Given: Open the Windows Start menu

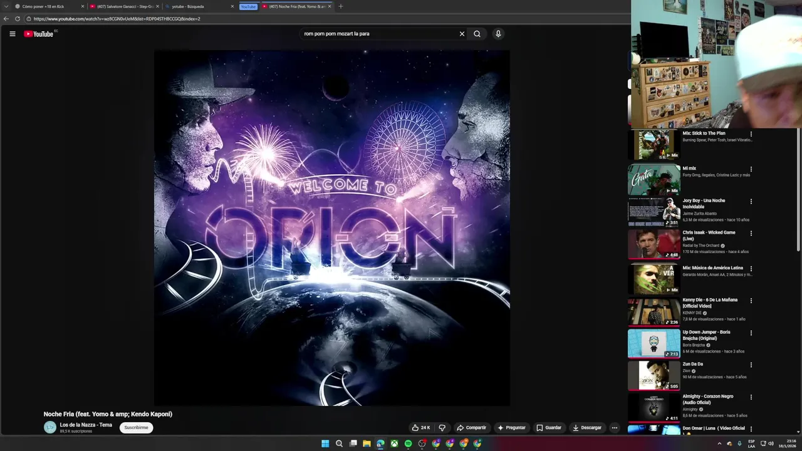Looking at the screenshot, I should pos(325,443).
